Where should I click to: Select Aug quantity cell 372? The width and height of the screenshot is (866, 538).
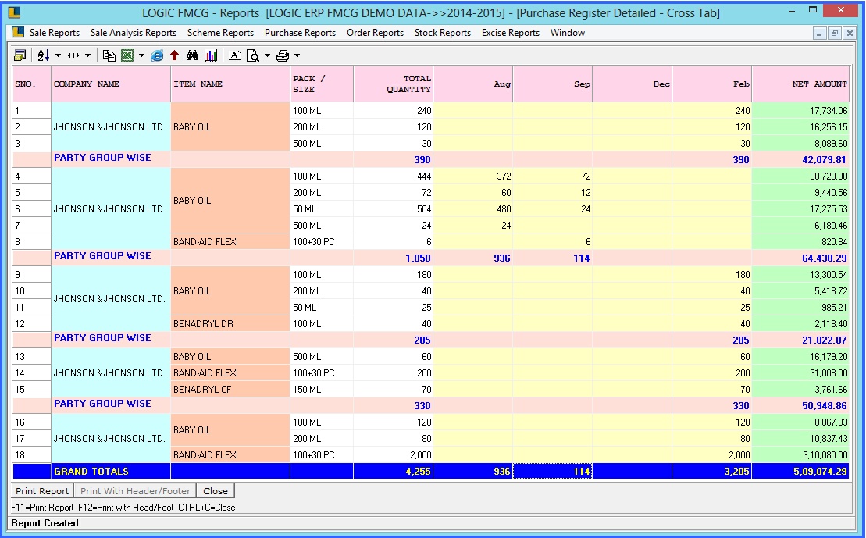pos(473,176)
